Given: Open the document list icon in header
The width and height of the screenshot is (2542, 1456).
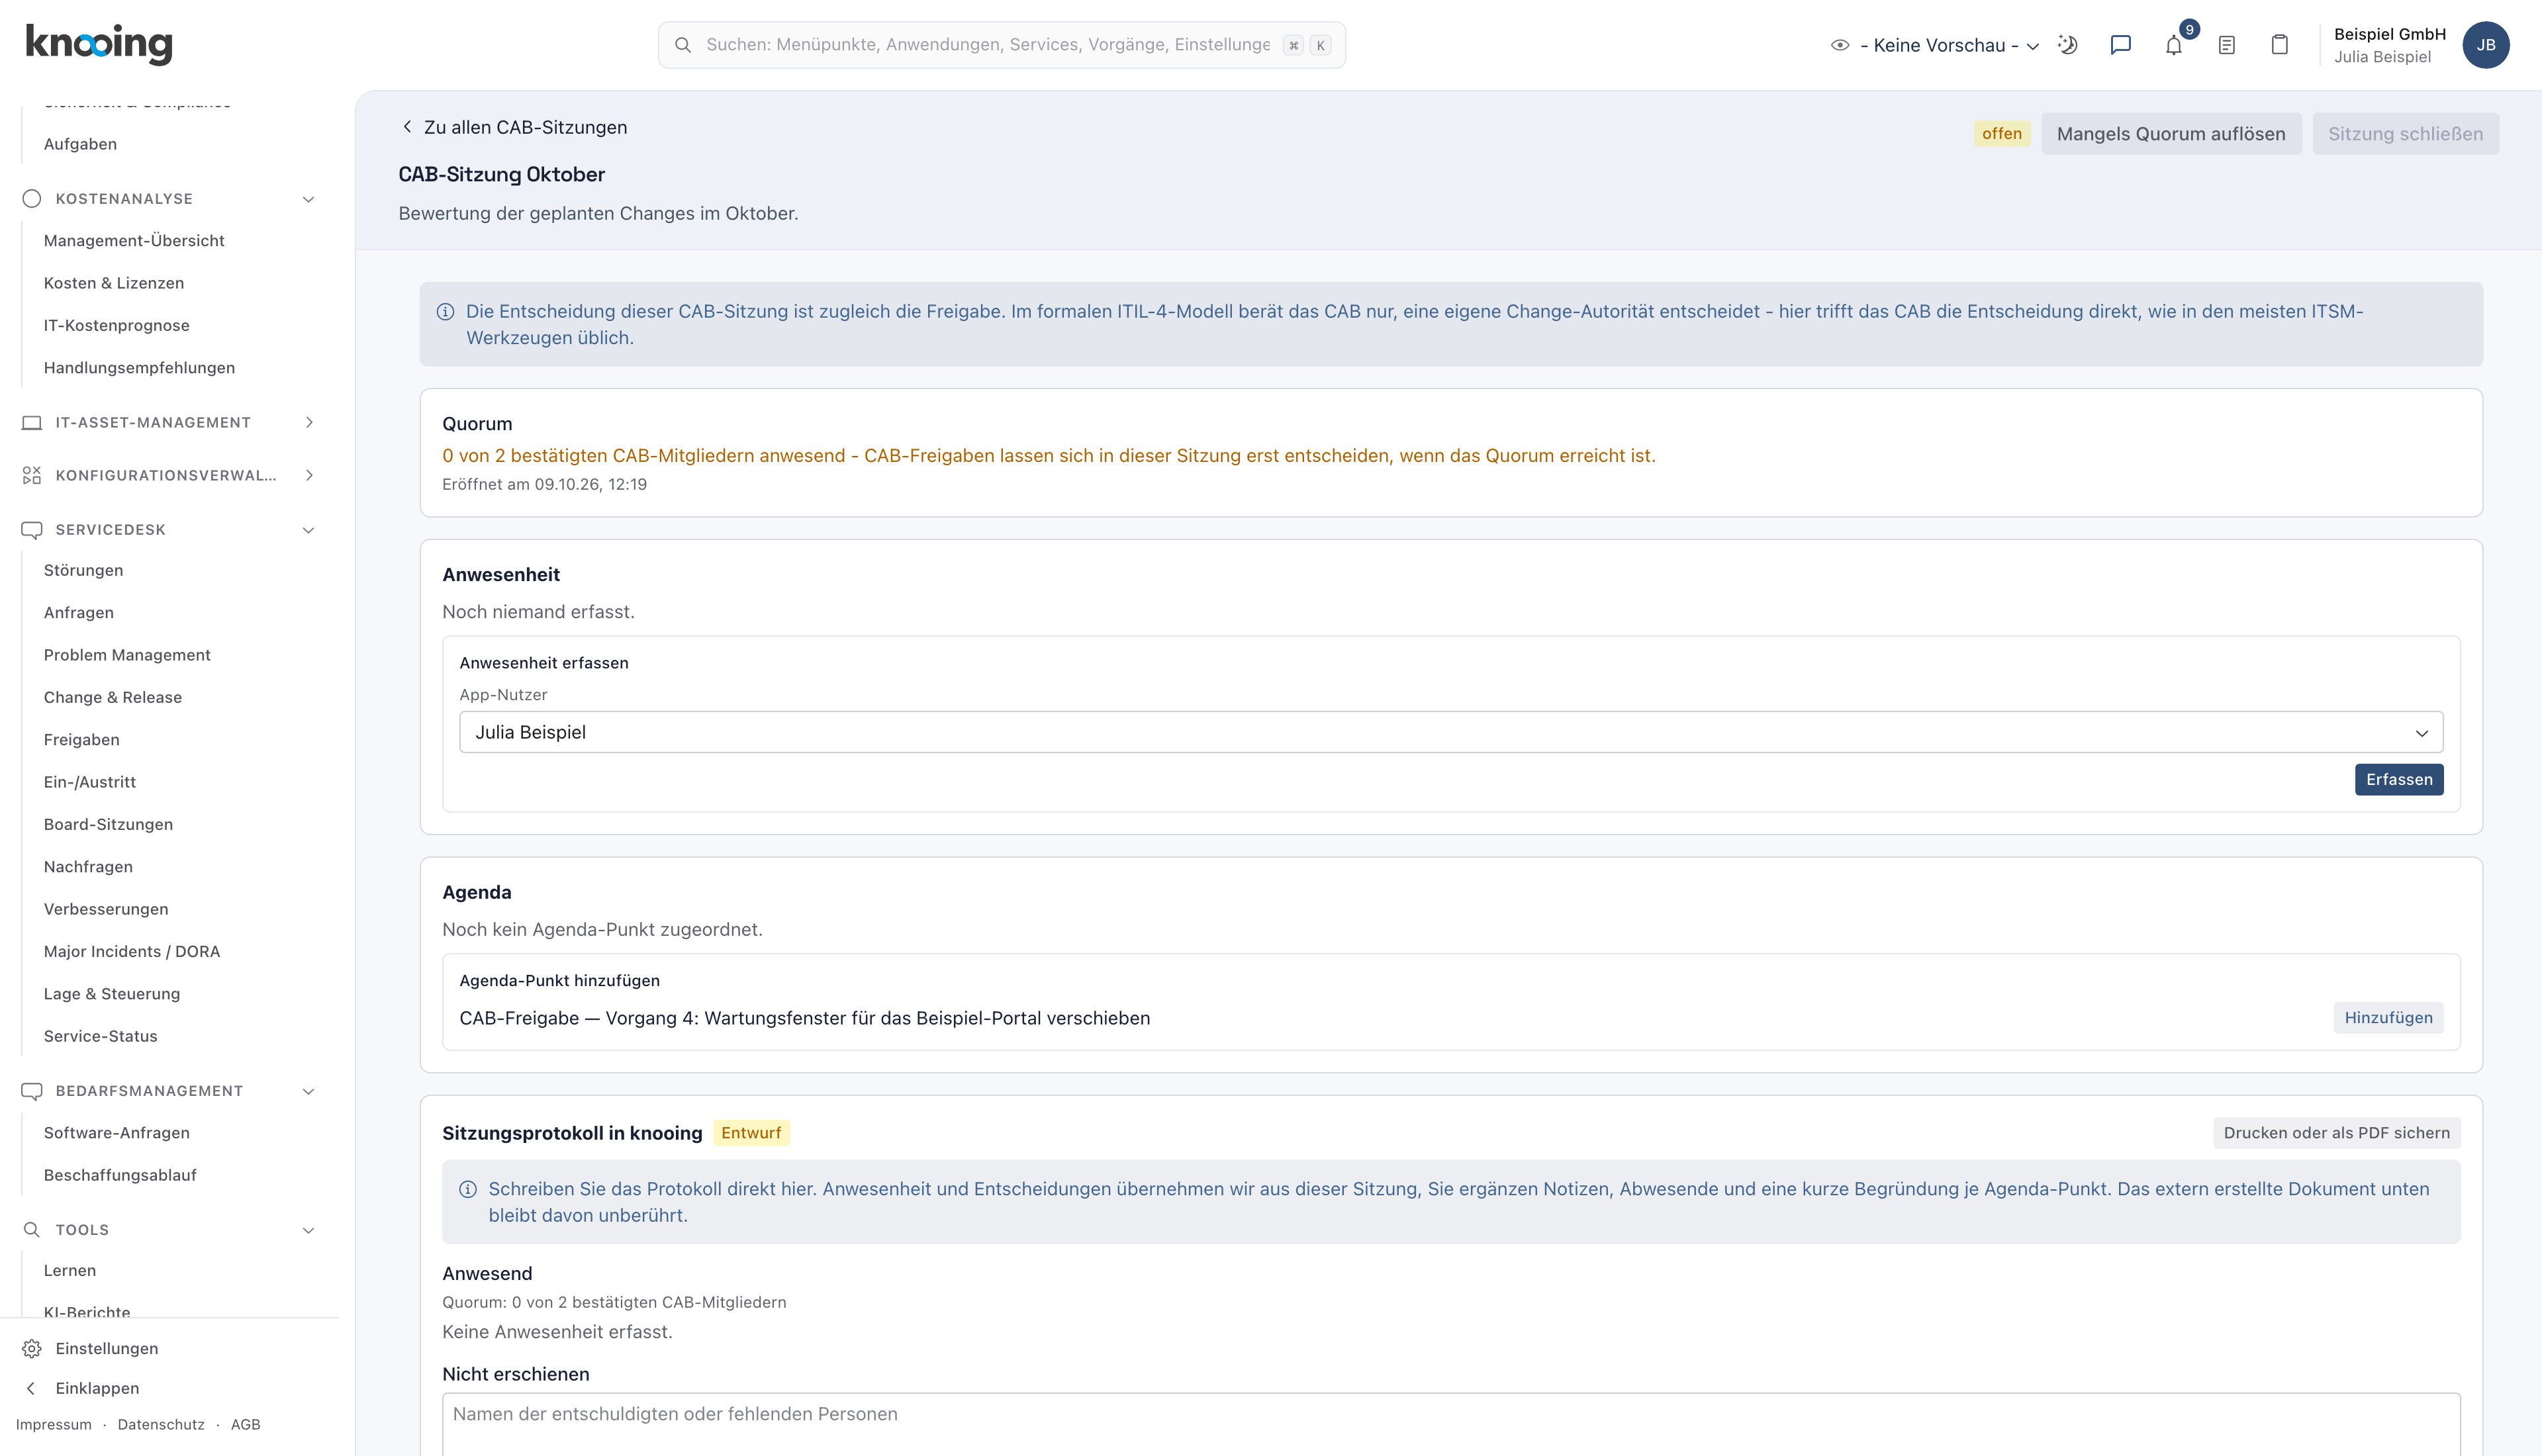Looking at the screenshot, I should pyautogui.click(x=2227, y=45).
